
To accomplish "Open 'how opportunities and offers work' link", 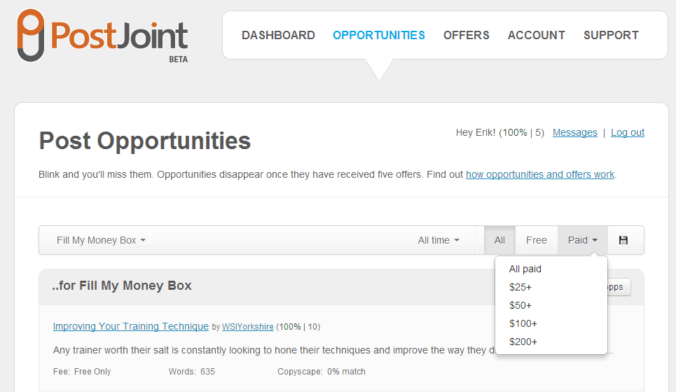I will 540,174.
